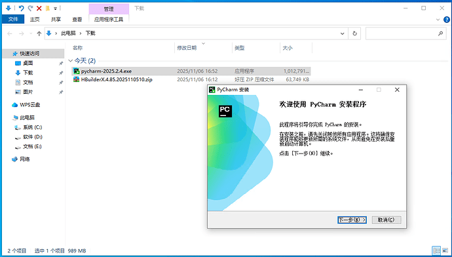Click the PyCharm installer title bar icon
452x257 pixels.
point(212,90)
